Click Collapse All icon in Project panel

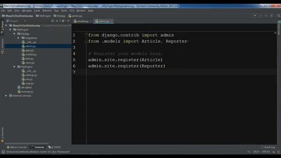(57, 21)
